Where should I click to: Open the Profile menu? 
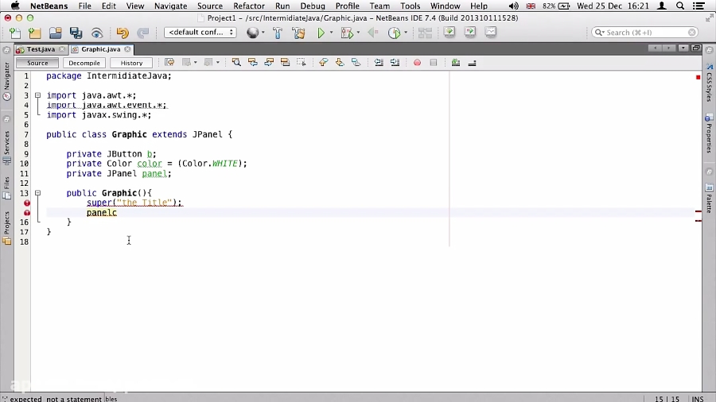pos(347,6)
